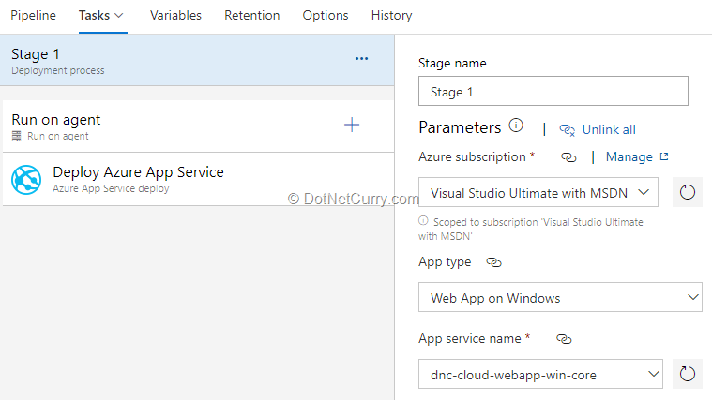Select the Stage 1 deployment process row

197,60
